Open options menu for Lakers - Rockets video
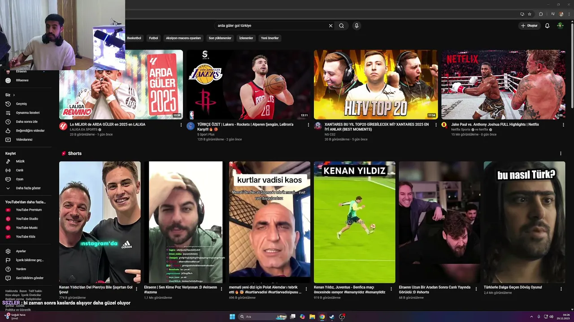Image resolution: width=574 pixels, height=322 pixels. point(309,125)
